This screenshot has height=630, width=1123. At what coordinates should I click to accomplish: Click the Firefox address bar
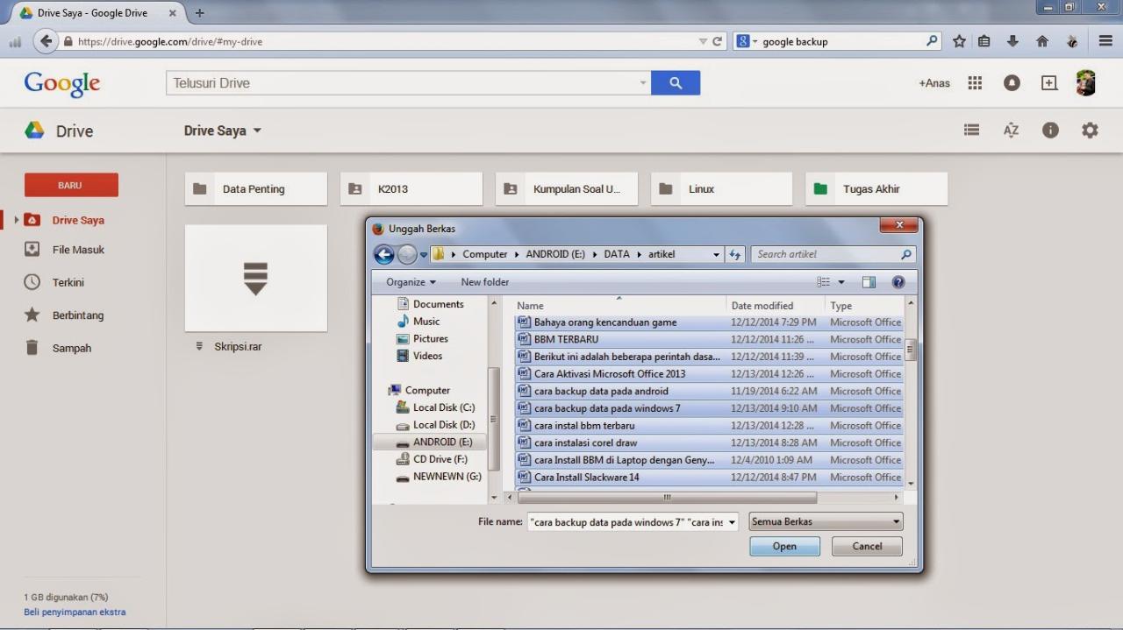(386, 41)
